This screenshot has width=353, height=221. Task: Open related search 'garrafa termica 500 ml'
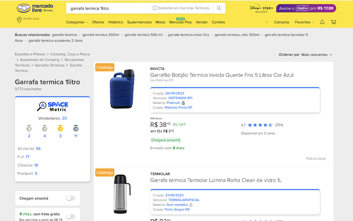(143, 35)
